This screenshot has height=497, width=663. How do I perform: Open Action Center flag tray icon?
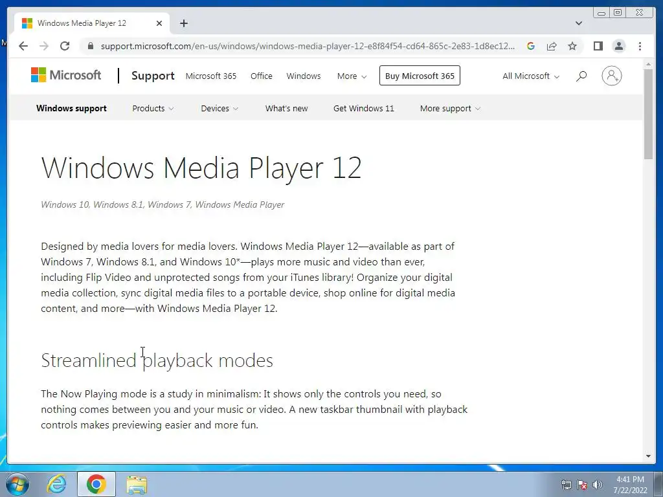(x=582, y=485)
